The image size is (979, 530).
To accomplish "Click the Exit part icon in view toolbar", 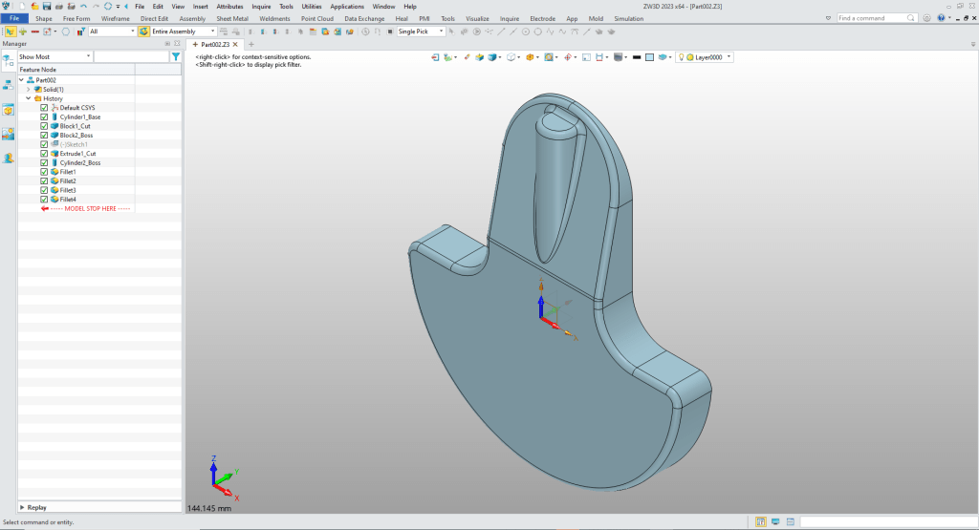I will pyautogui.click(x=435, y=57).
